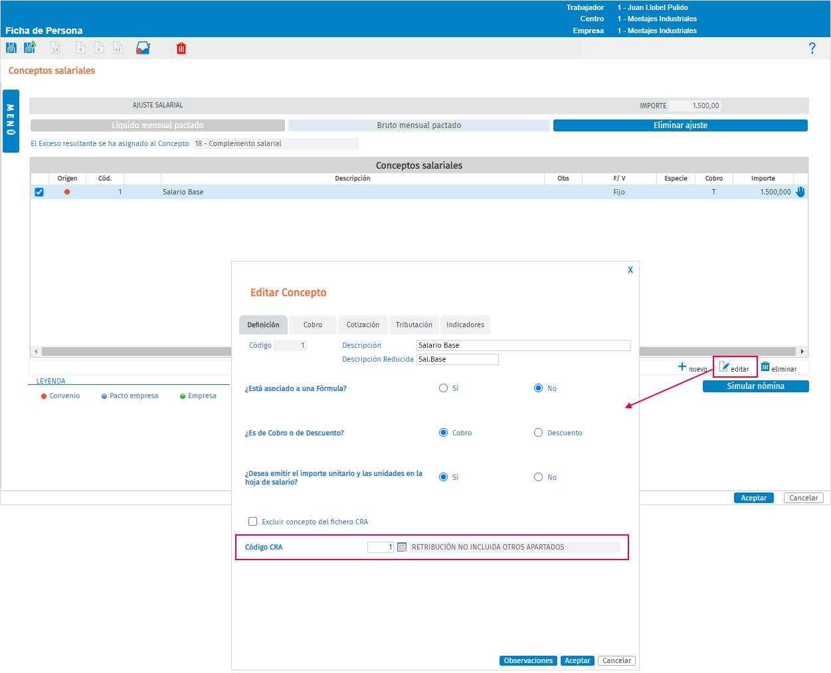
Task: Click the plus icon to add nuevo concept
Action: (682, 366)
